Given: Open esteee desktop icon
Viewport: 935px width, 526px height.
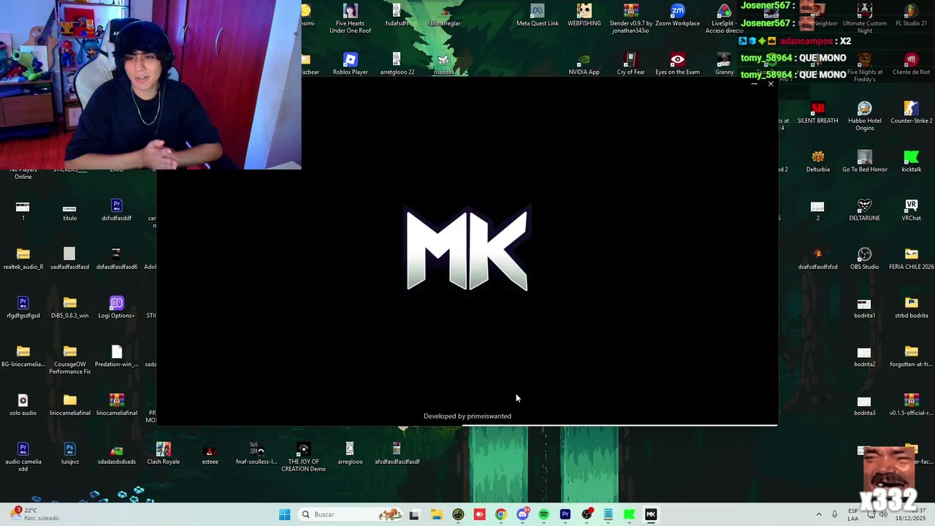Looking at the screenshot, I should click(210, 453).
